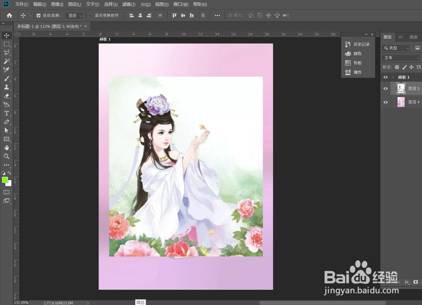The height and width of the screenshot is (305, 422).
Task: Collapse the floating panel dock
Action: click(366, 34)
